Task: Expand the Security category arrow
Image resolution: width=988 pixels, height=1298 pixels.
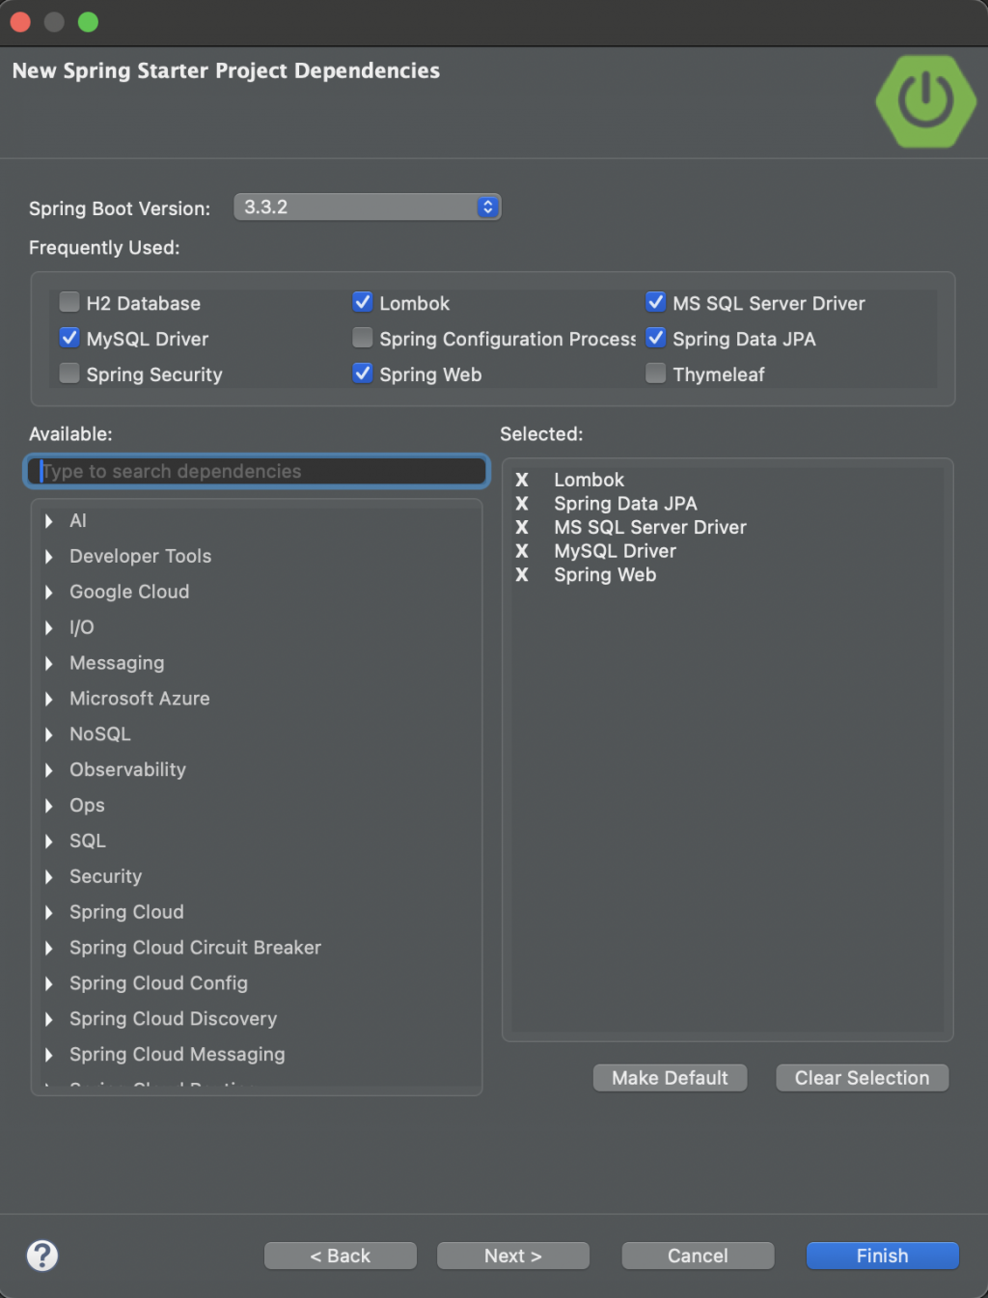Action: [49, 877]
